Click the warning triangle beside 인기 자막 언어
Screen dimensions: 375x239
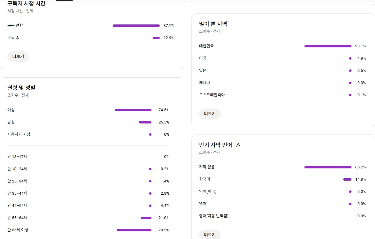[x=238, y=145]
